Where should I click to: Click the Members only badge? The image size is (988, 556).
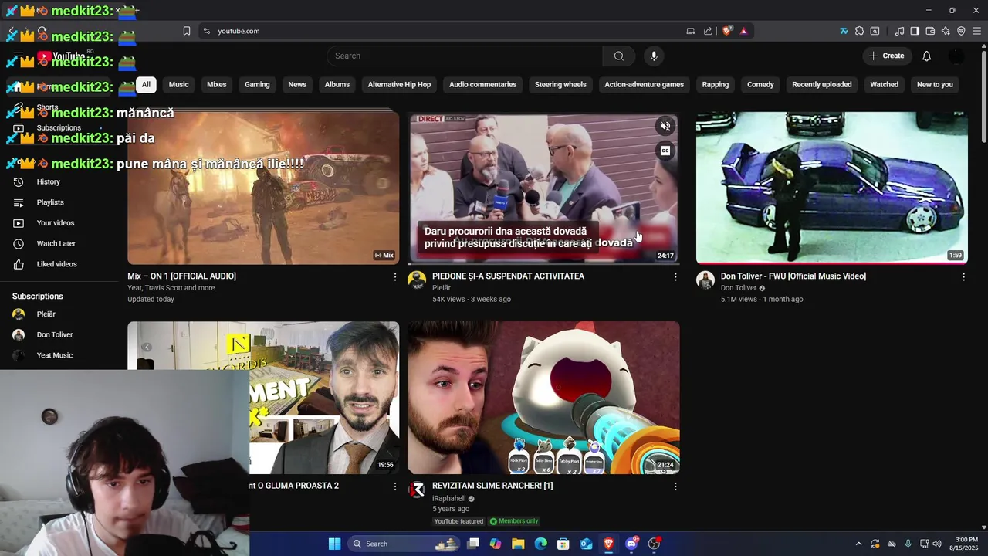point(515,521)
